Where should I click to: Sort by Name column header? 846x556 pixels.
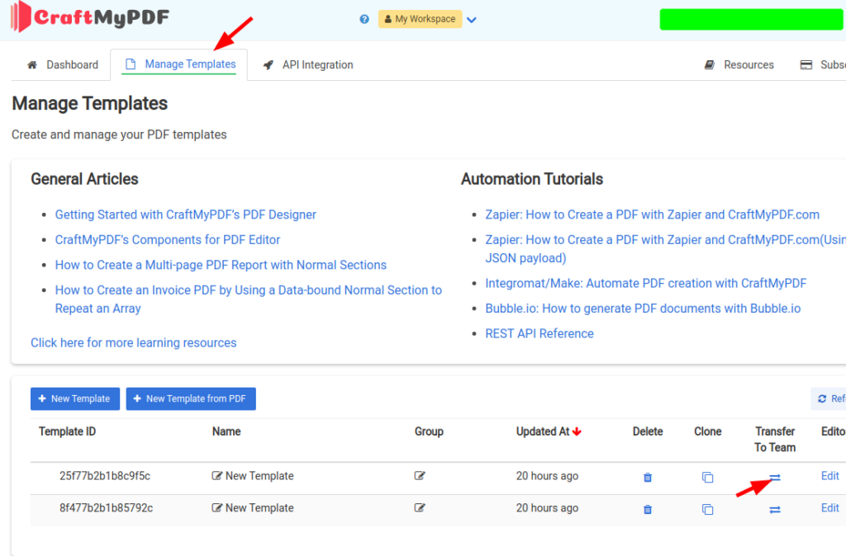coord(226,431)
